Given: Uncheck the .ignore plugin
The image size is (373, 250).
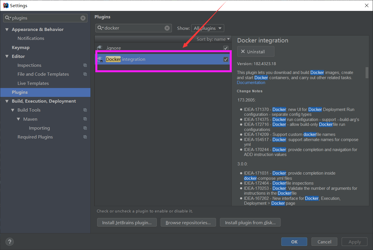Looking at the screenshot, I should pos(226,48).
